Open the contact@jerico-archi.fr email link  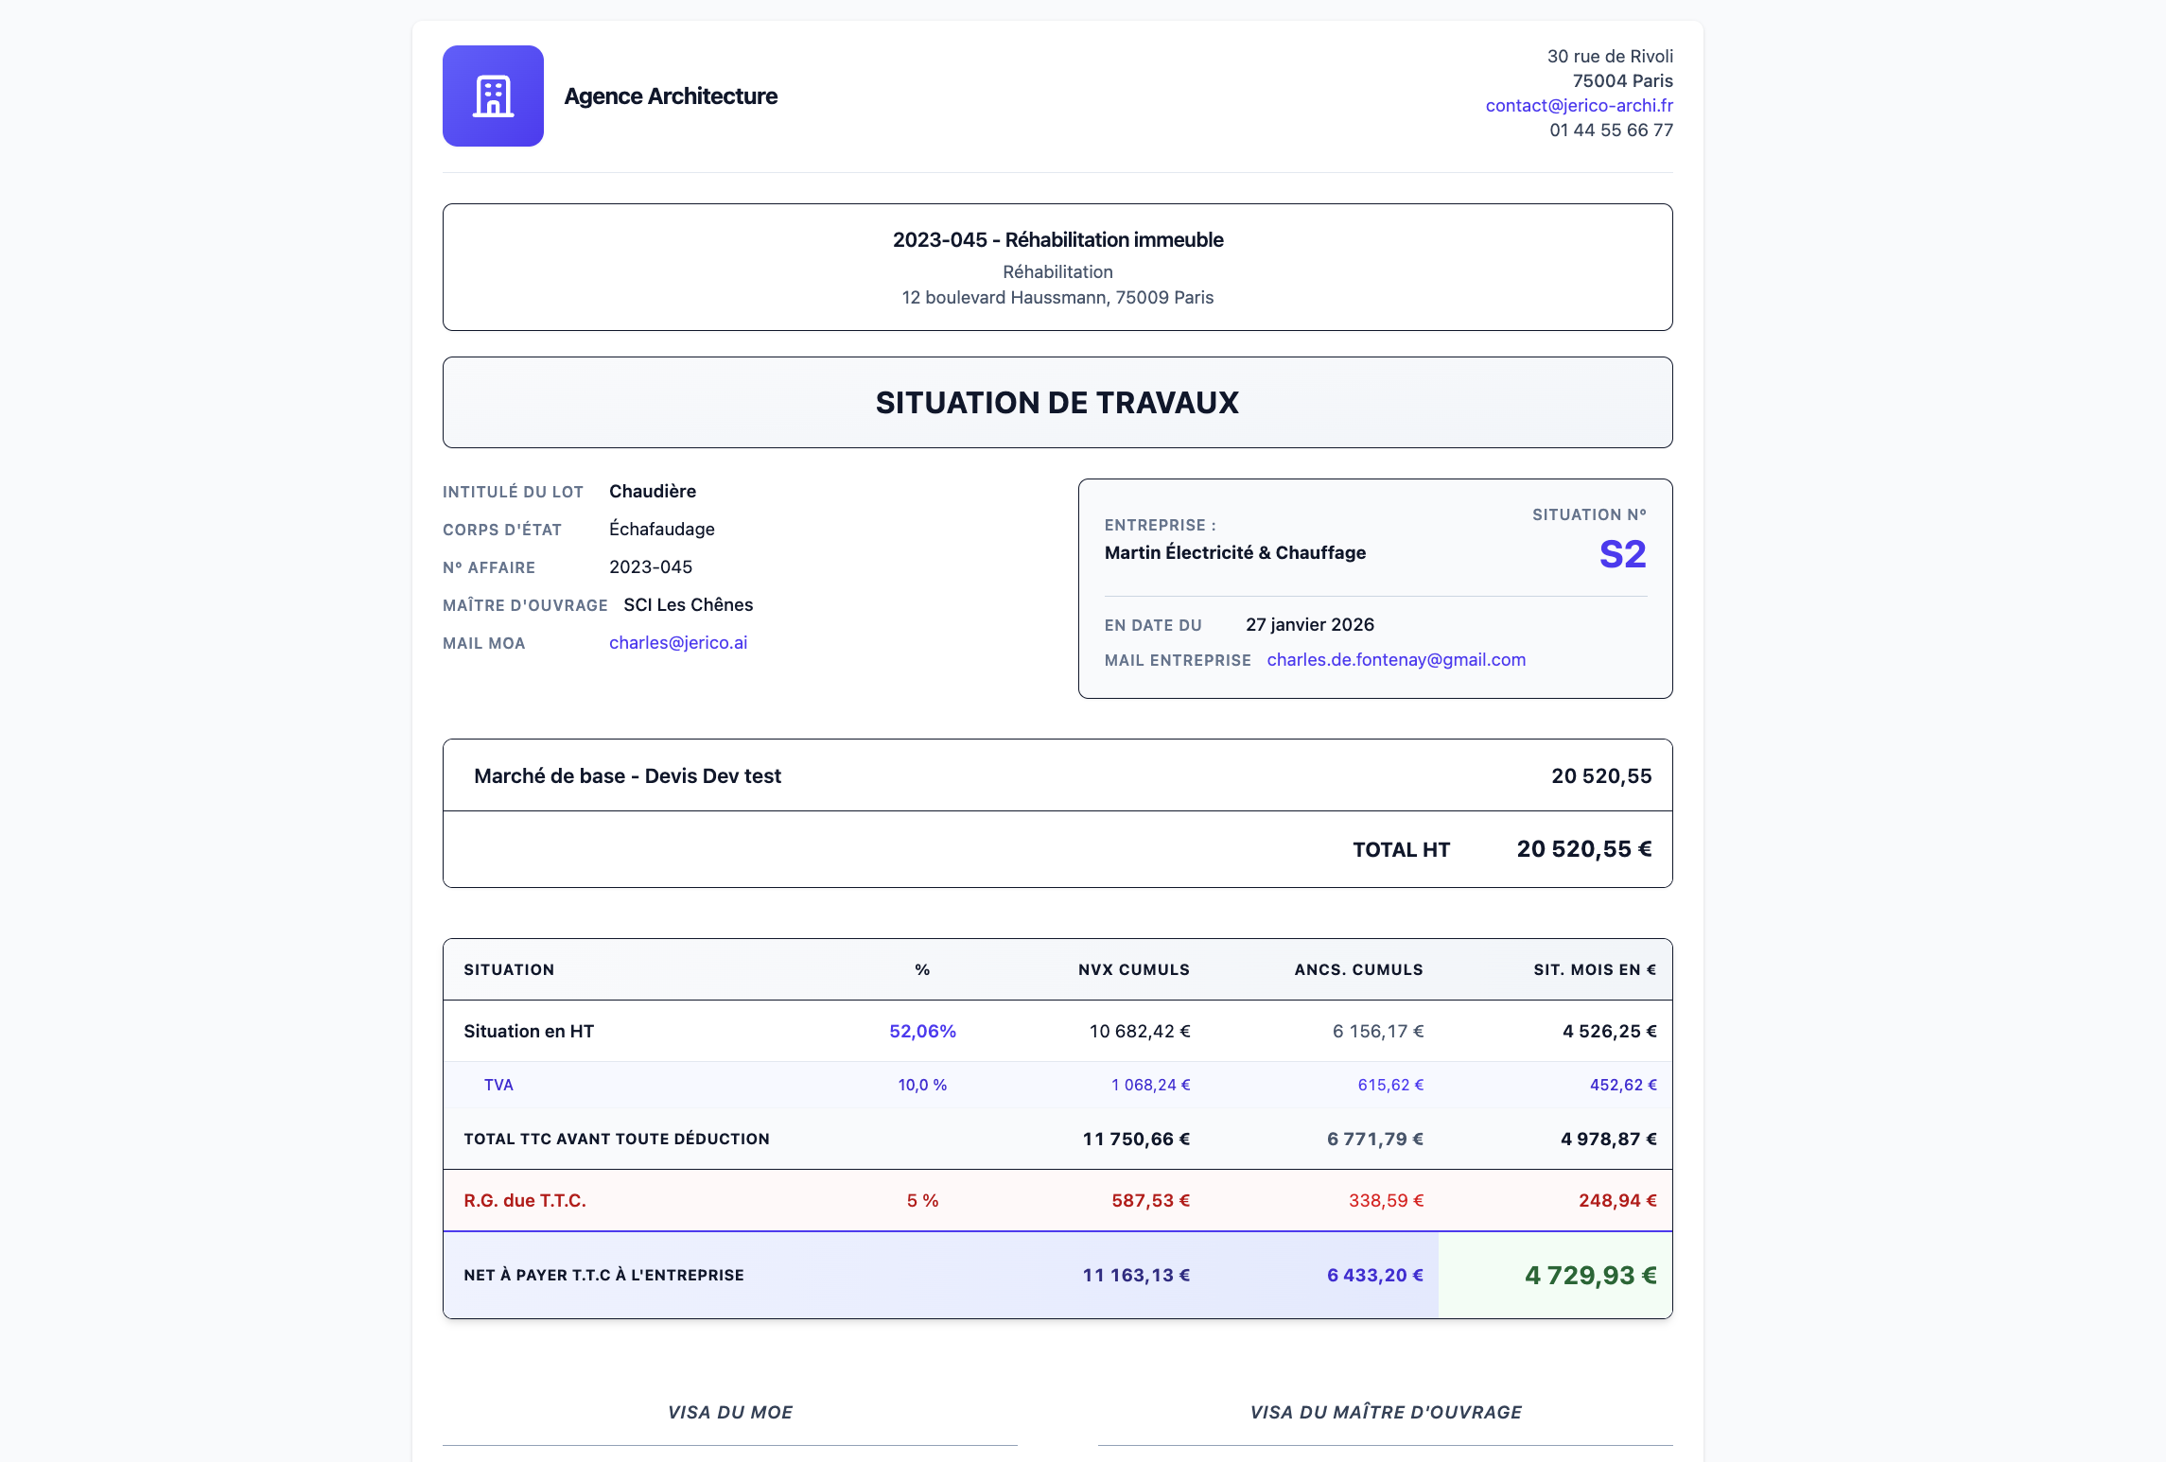click(x=1579, y=105)
